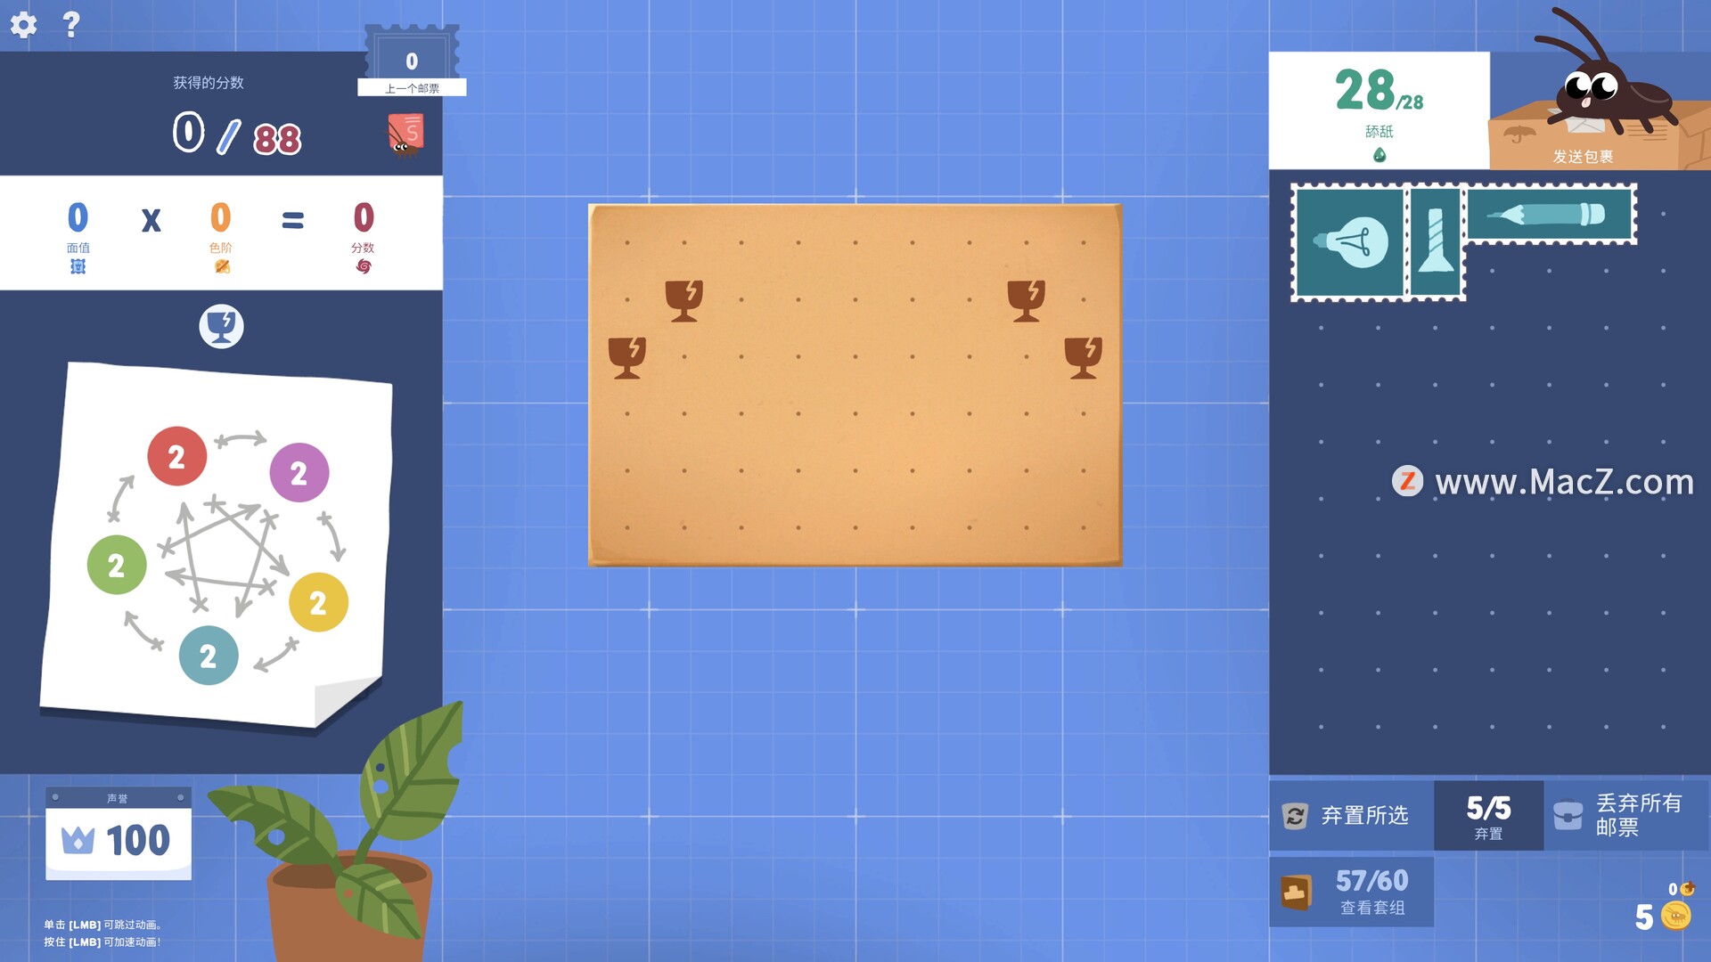The height and width of the screenshot is (962, 1711).
Task: Click the gold coin counter icon
Action: 1675,916
